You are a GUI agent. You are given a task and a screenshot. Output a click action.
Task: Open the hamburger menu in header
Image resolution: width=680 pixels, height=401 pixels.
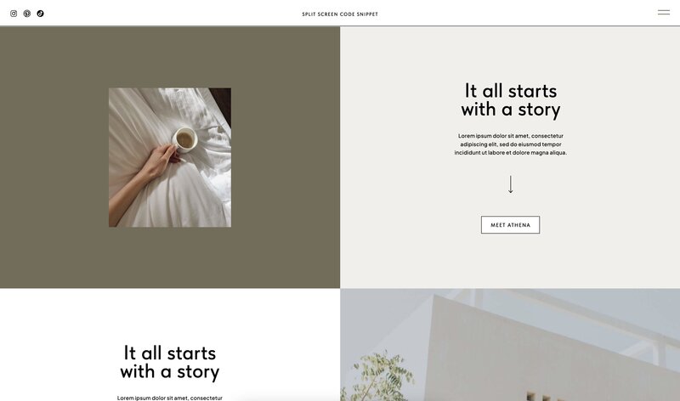click(664, 13)
